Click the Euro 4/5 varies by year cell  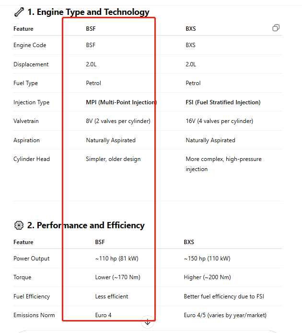[x=225, y=315]
